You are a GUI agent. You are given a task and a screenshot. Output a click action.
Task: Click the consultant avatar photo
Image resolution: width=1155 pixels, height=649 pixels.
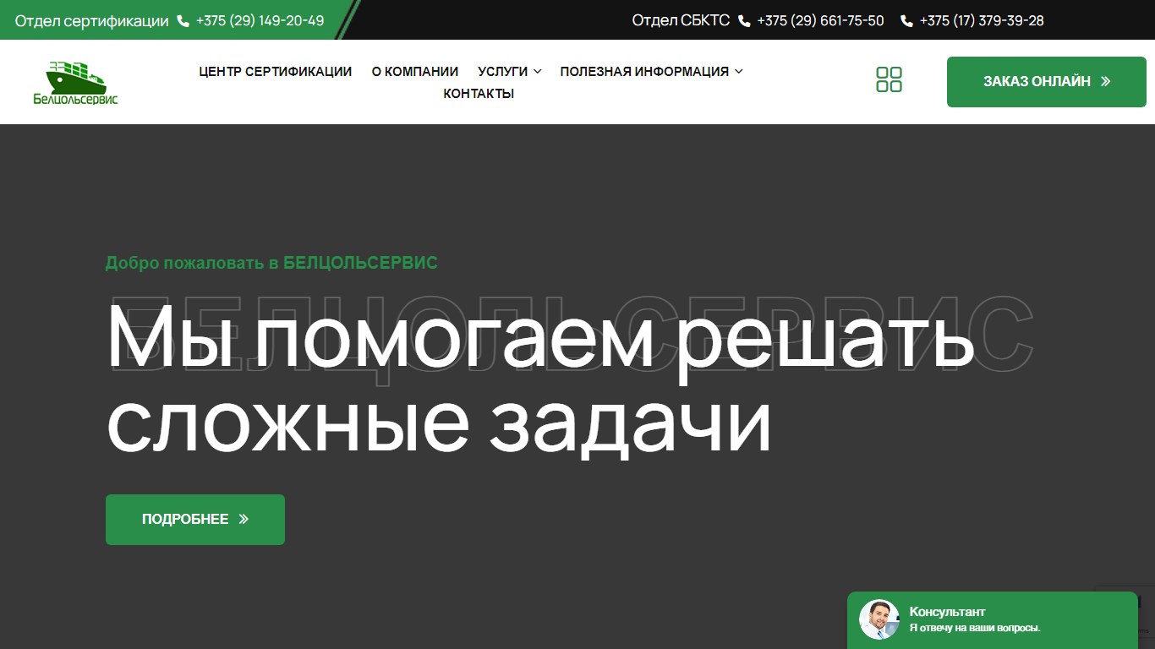tap(879, 619)
